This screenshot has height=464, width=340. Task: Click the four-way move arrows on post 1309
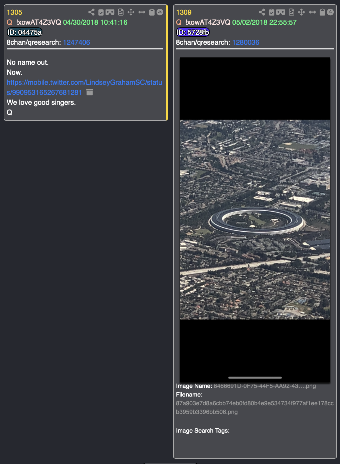tap(302, 12)
